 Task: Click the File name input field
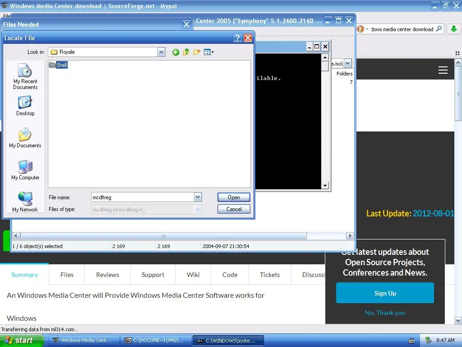(143, 197)
